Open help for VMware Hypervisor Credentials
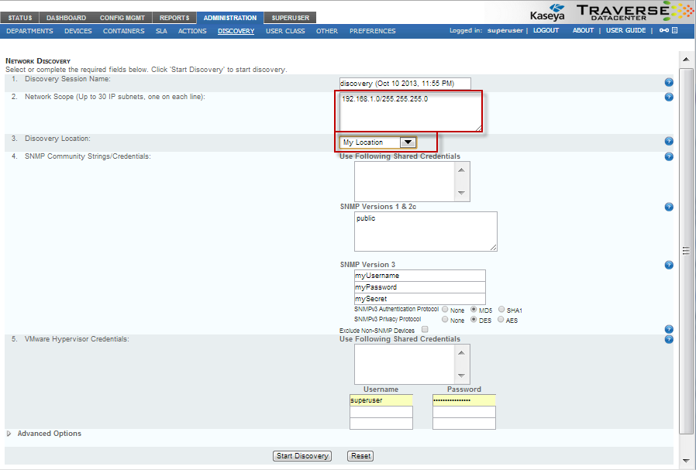Viewport: 696px width, 470px height. [669, 339]
